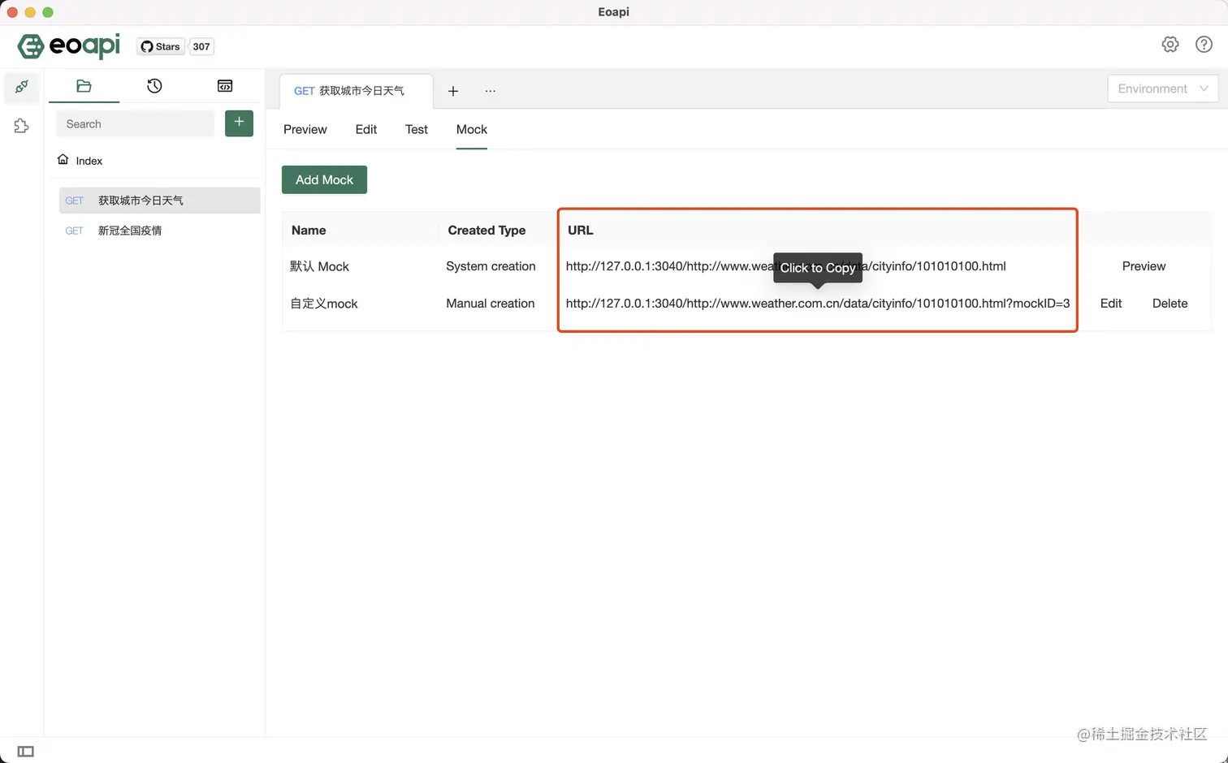Click the System creation cell
Screen dimensions: 1228x763
[x=491, y=266]
